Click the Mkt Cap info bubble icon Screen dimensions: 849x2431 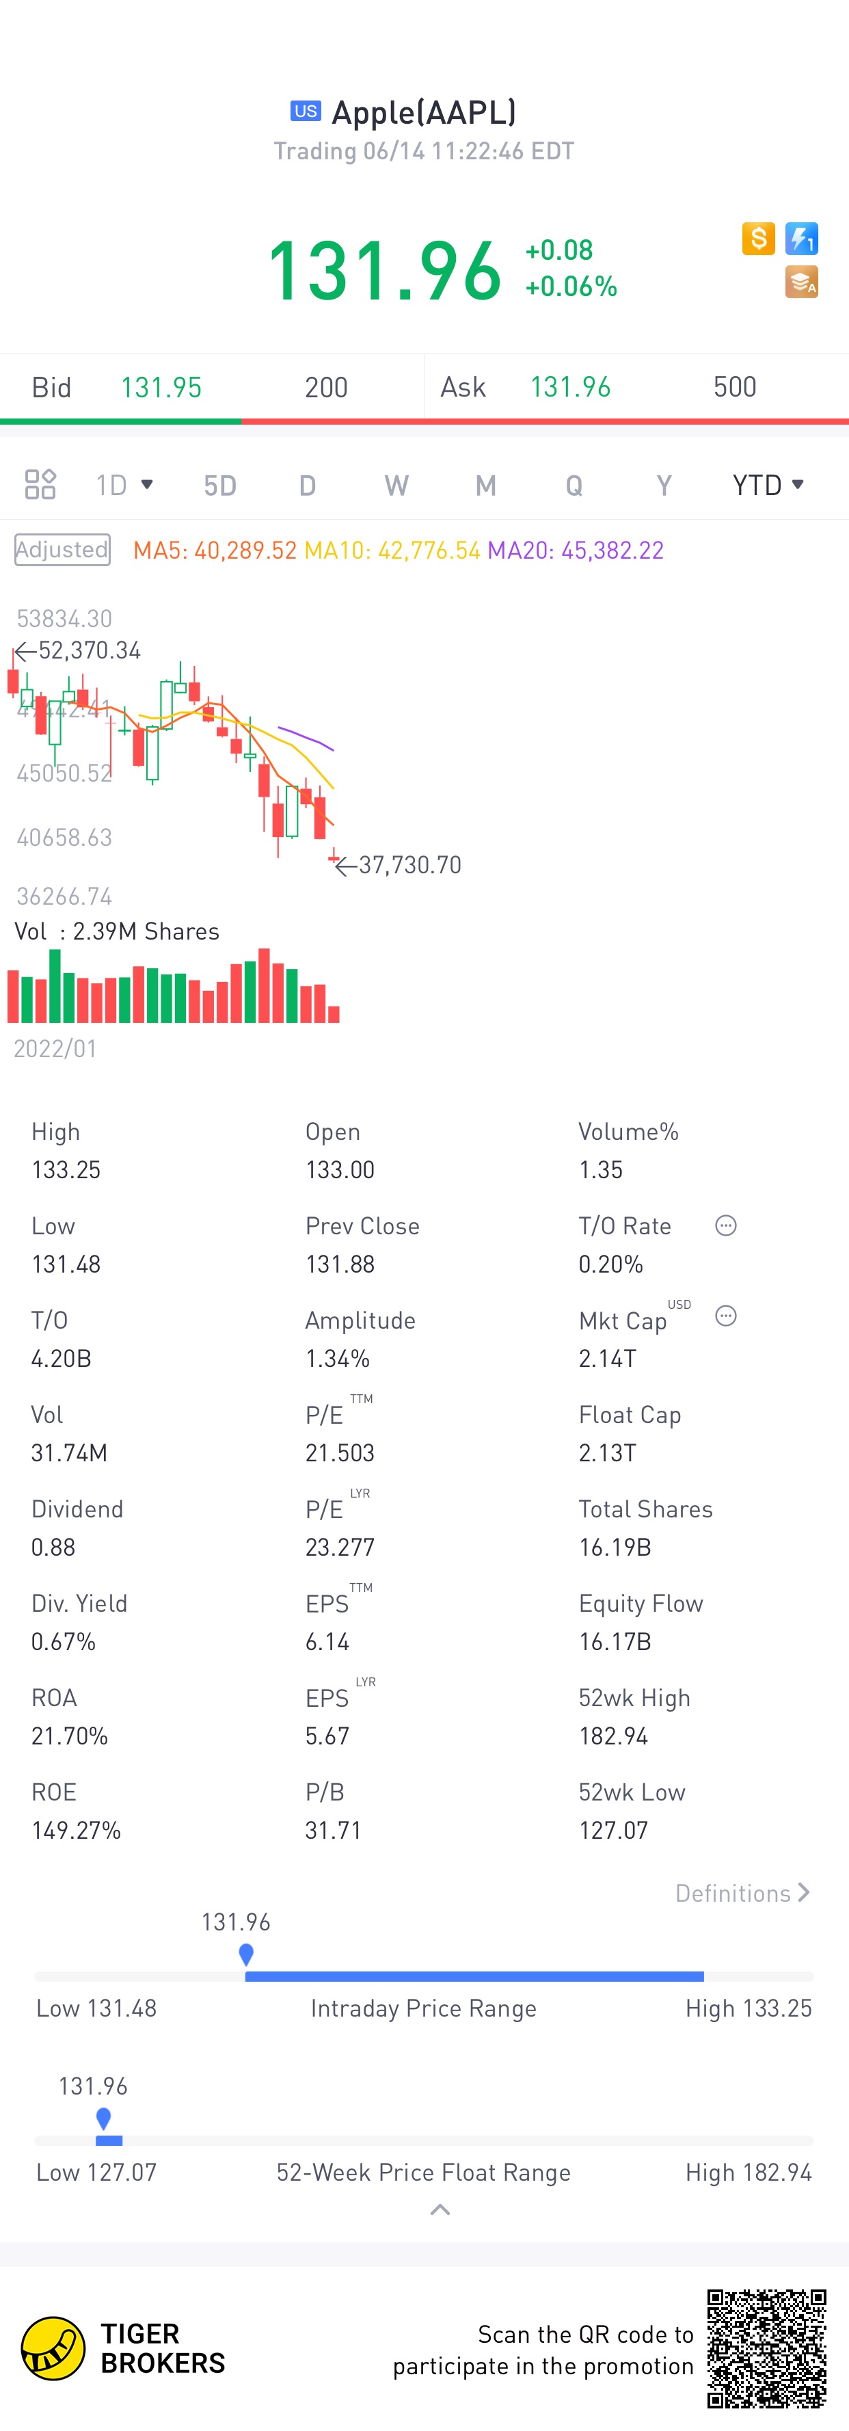tap(725, 1316)
